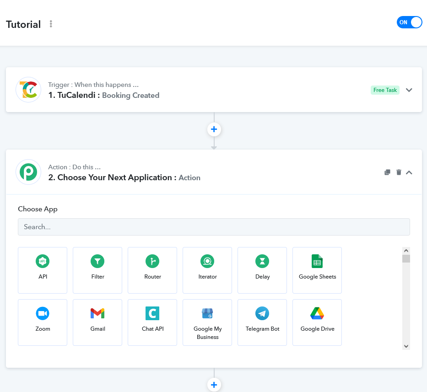Screen dimensions: 427x392
Task: Expand the TuCalendi trigger step
Action: (x=409, y=90)
